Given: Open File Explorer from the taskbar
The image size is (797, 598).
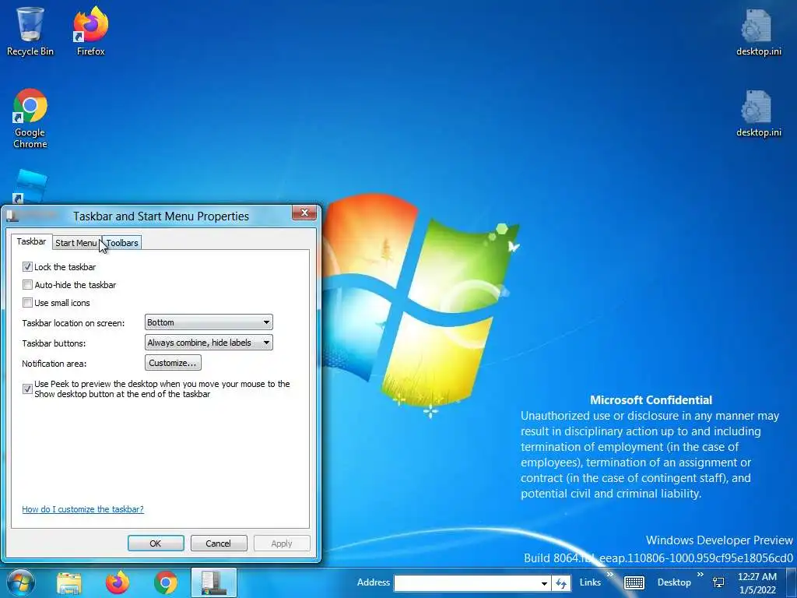Looking at the screenshot, I should click(x=69, y=583).
